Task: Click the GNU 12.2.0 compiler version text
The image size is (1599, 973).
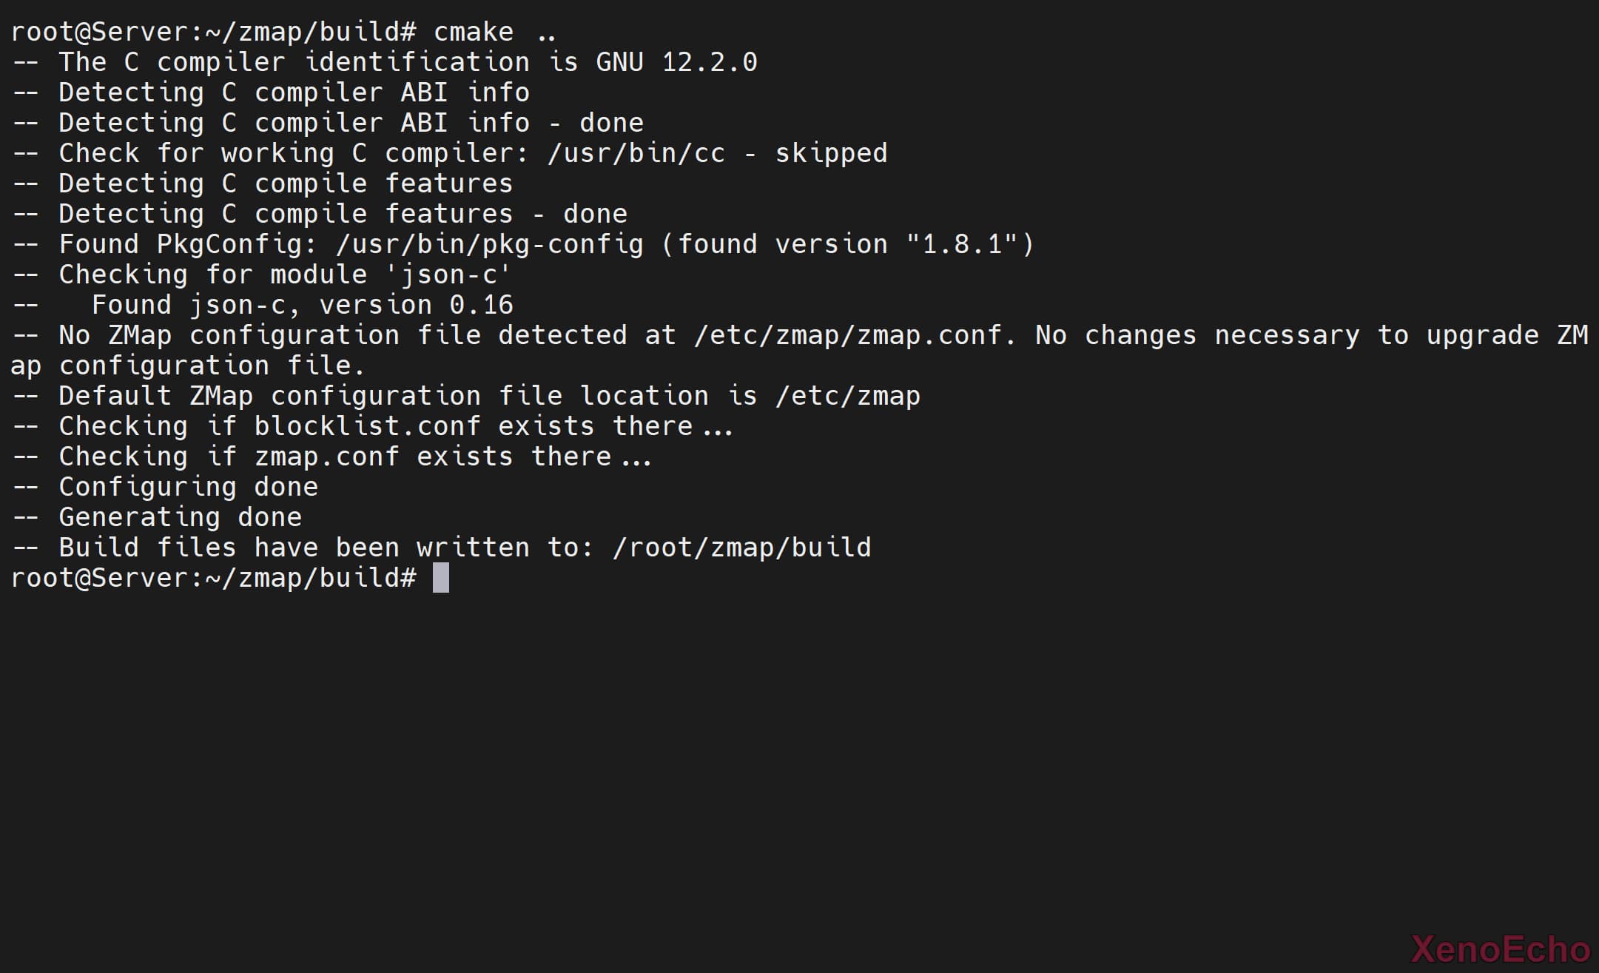Action: 676,62
